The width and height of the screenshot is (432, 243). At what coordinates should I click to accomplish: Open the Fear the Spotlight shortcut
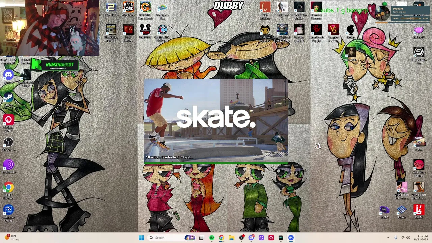click(x=299, y=33)
